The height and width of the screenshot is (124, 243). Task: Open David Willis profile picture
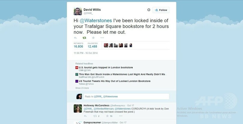click(78, 11)
